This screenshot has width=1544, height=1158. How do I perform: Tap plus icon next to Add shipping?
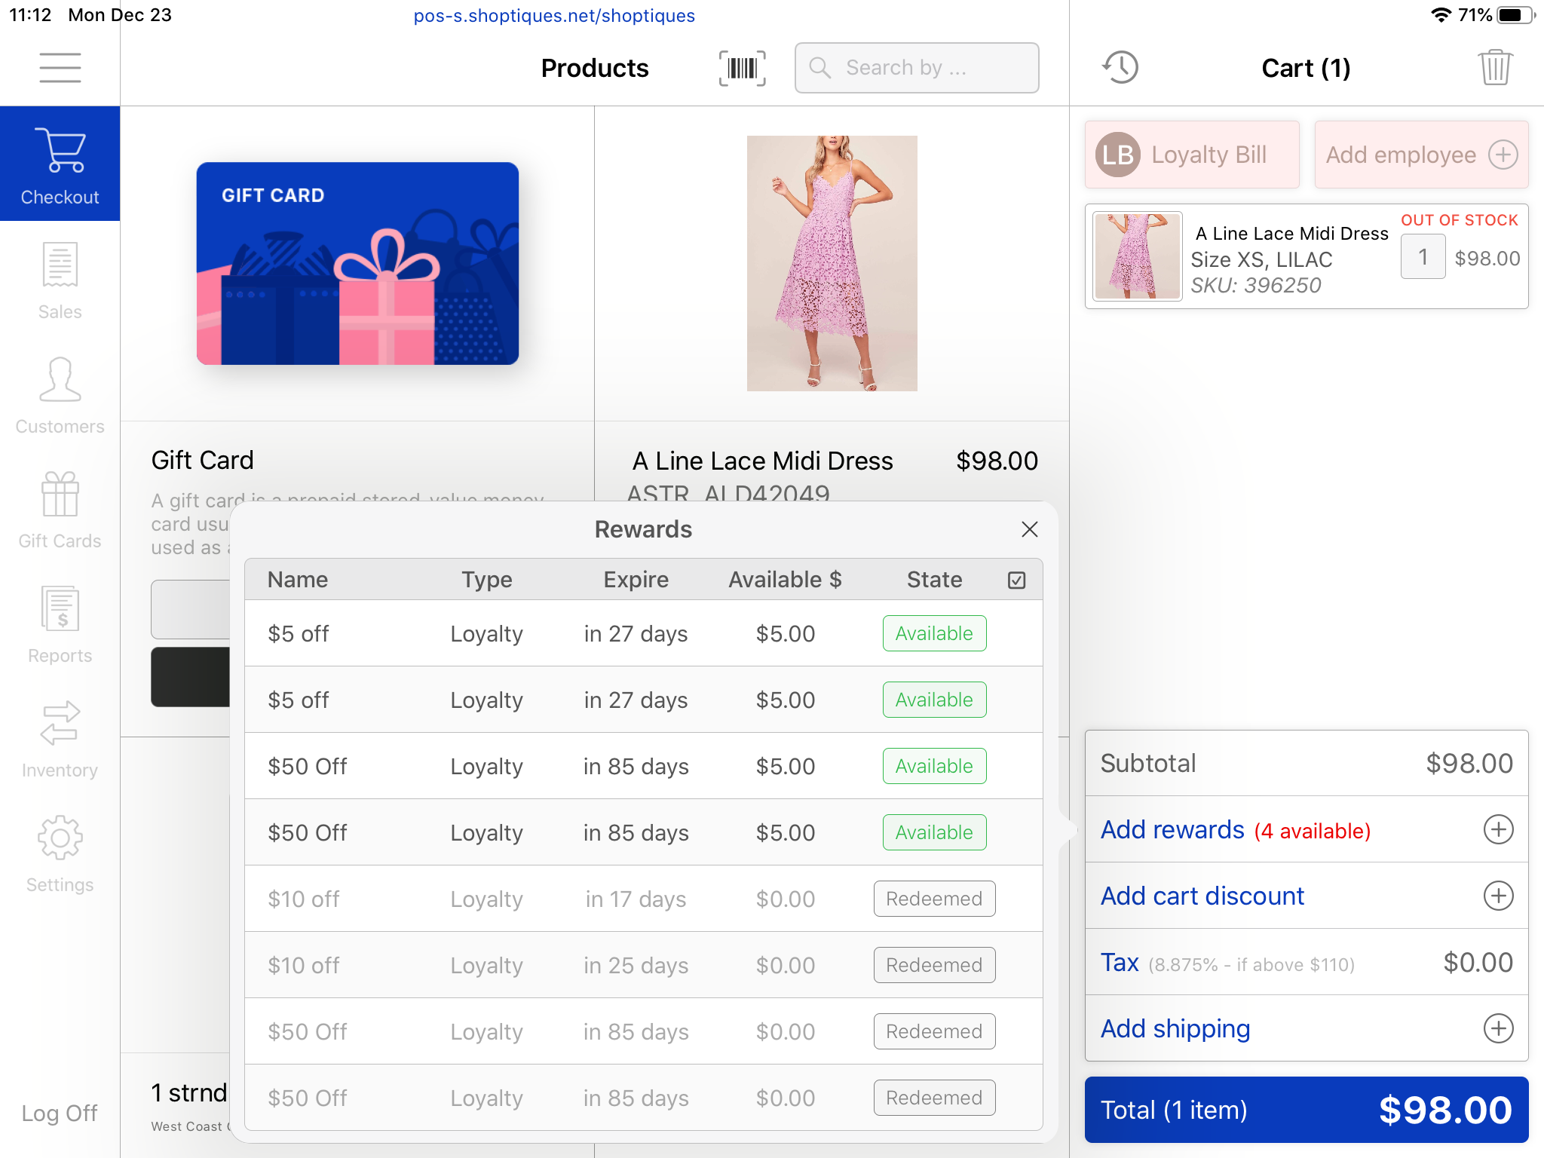click(x=1498, y=1028)
